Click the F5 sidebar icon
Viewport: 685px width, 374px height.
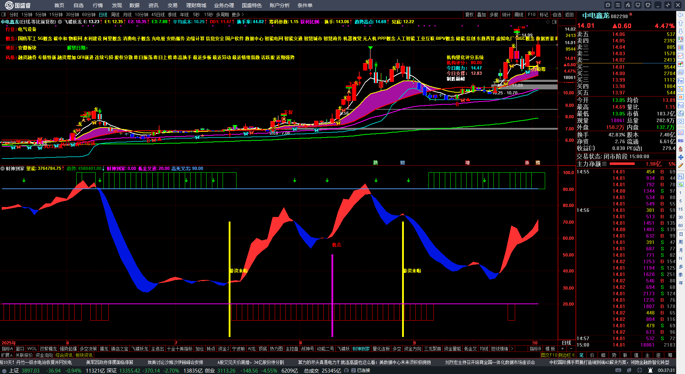(681, 177)
